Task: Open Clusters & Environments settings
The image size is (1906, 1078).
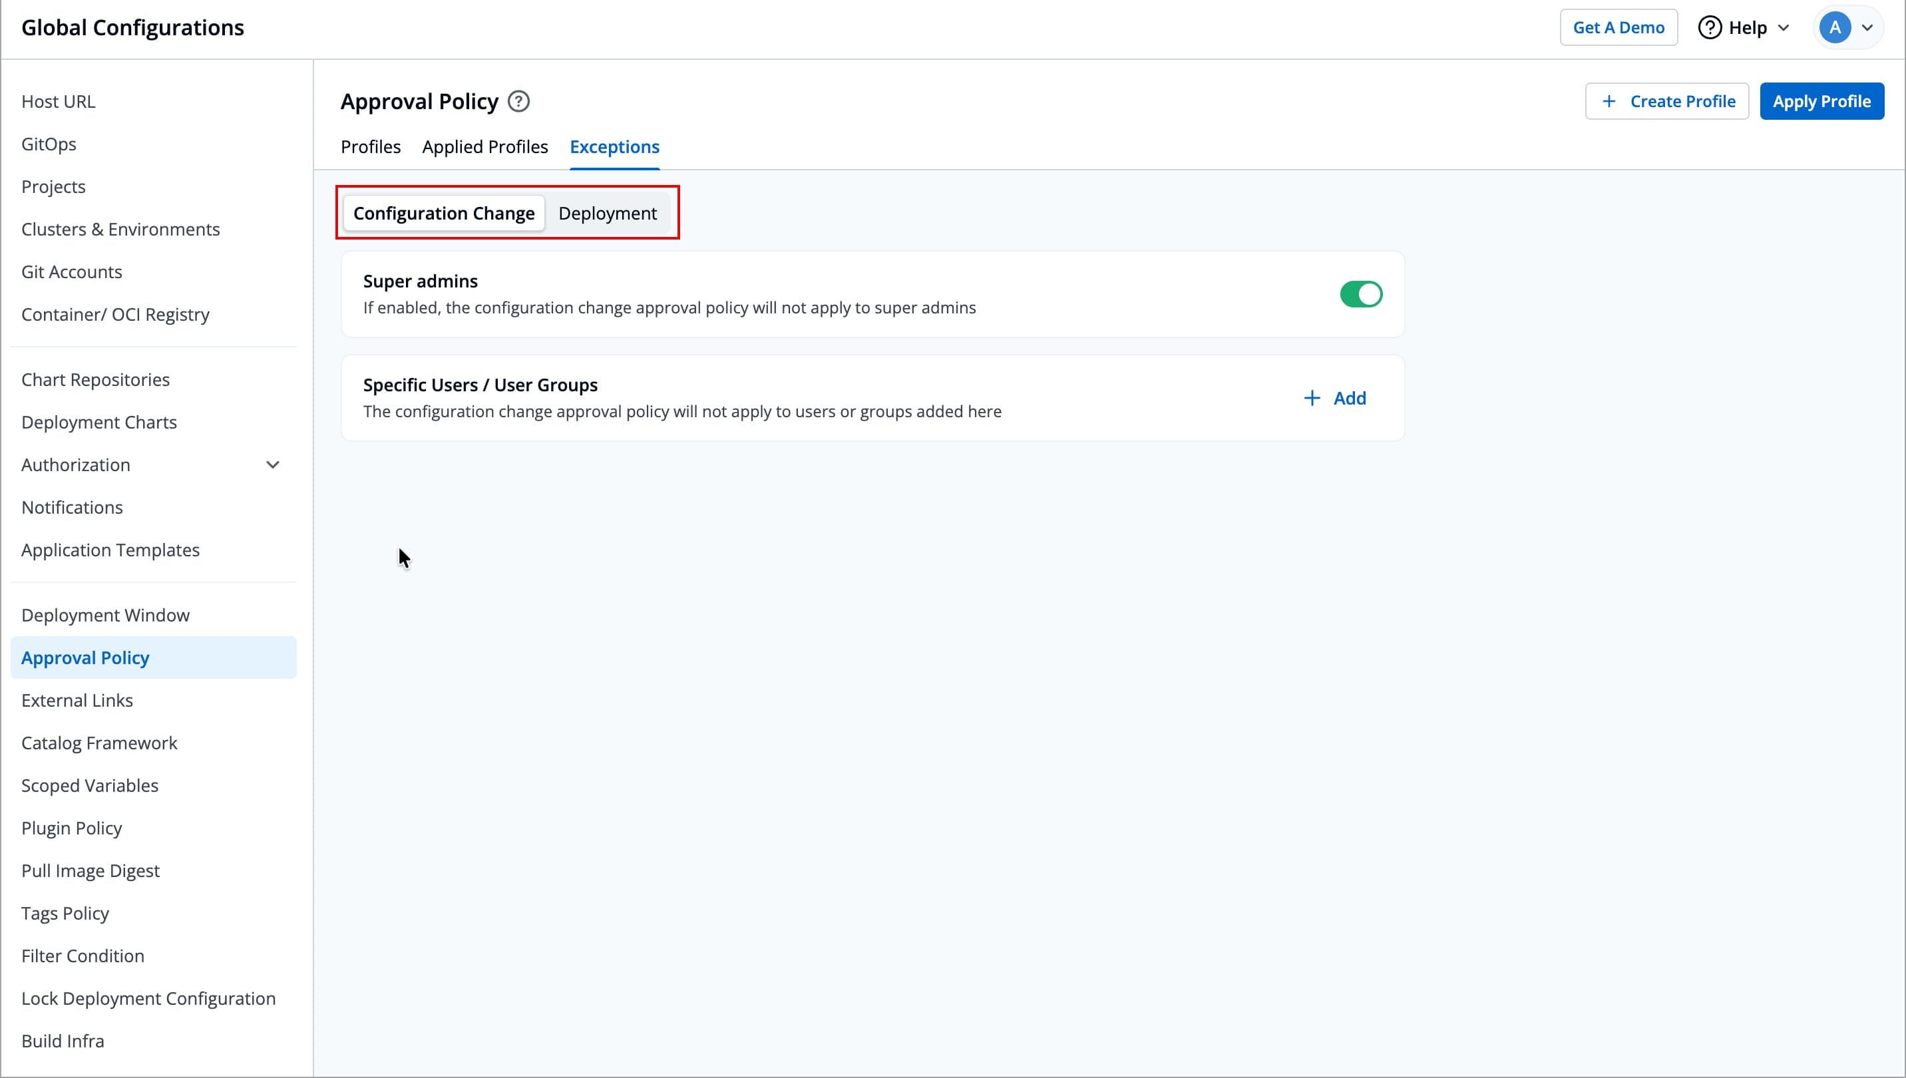Action: point(120,230)
